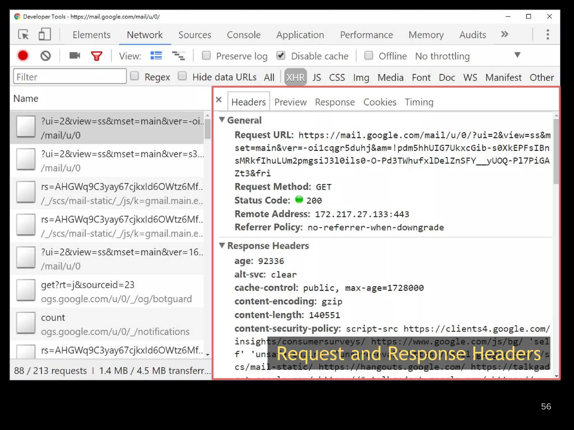
Task: Switch to large request rows view
Action: (x=156, y=56)
